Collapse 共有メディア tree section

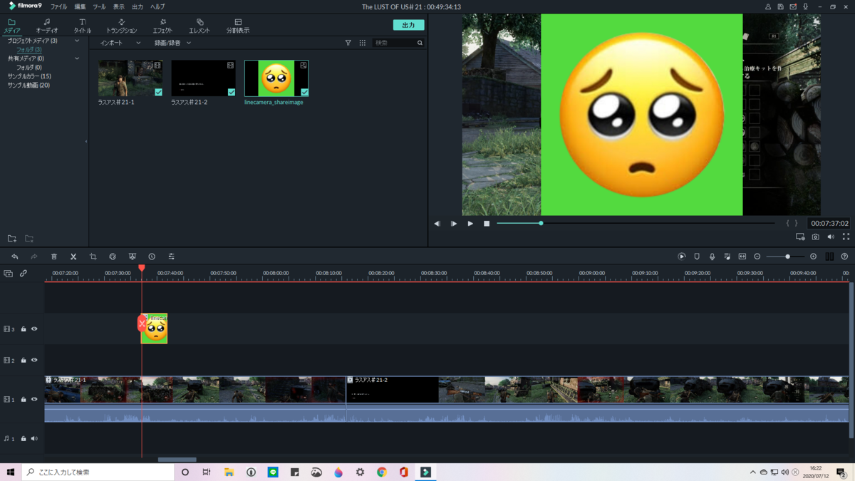(x=77, y=58)
